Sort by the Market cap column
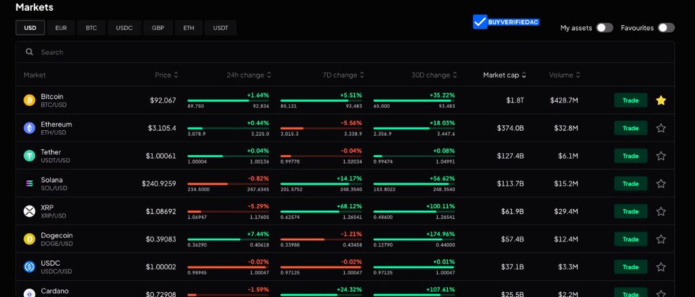Screen dimensions: 695x297 504,75
